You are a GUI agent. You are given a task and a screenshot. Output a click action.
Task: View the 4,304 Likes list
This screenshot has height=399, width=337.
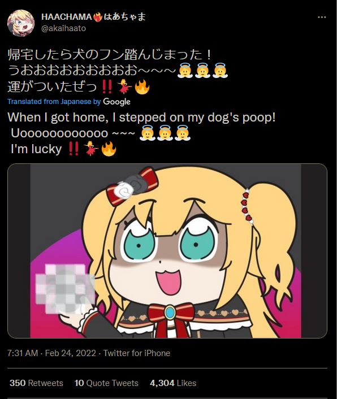tap(173, 383)
